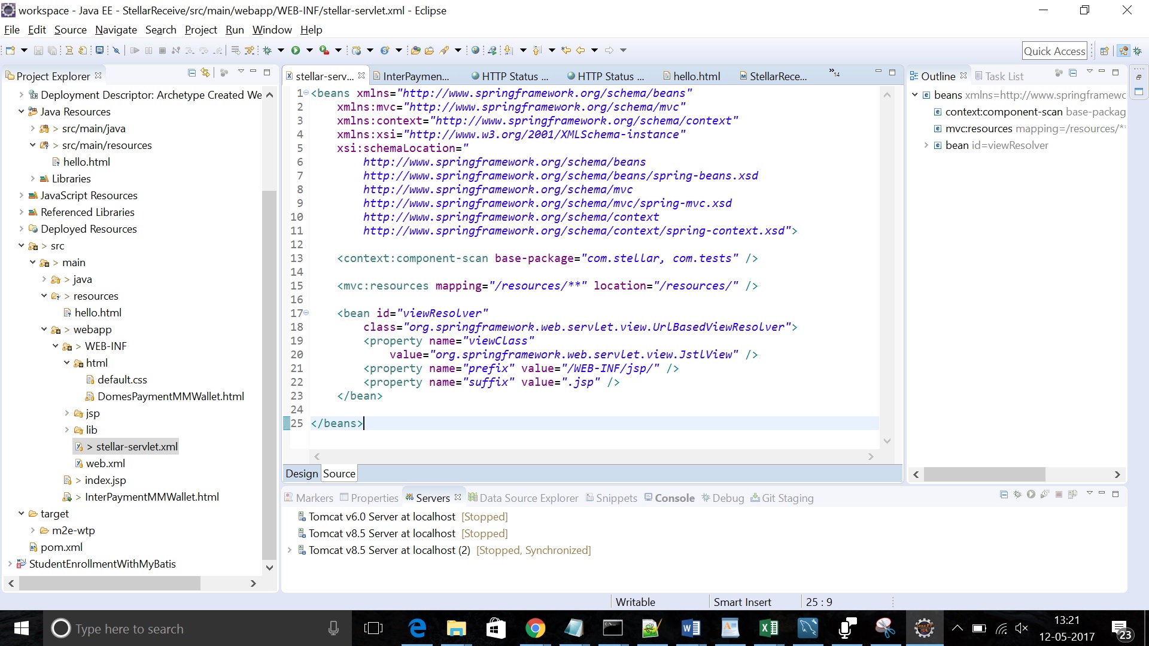This screenshot has height=646, width=1149.
Task: Click the Debug bug icon in toolbar
Action: (x=268, y=50)
